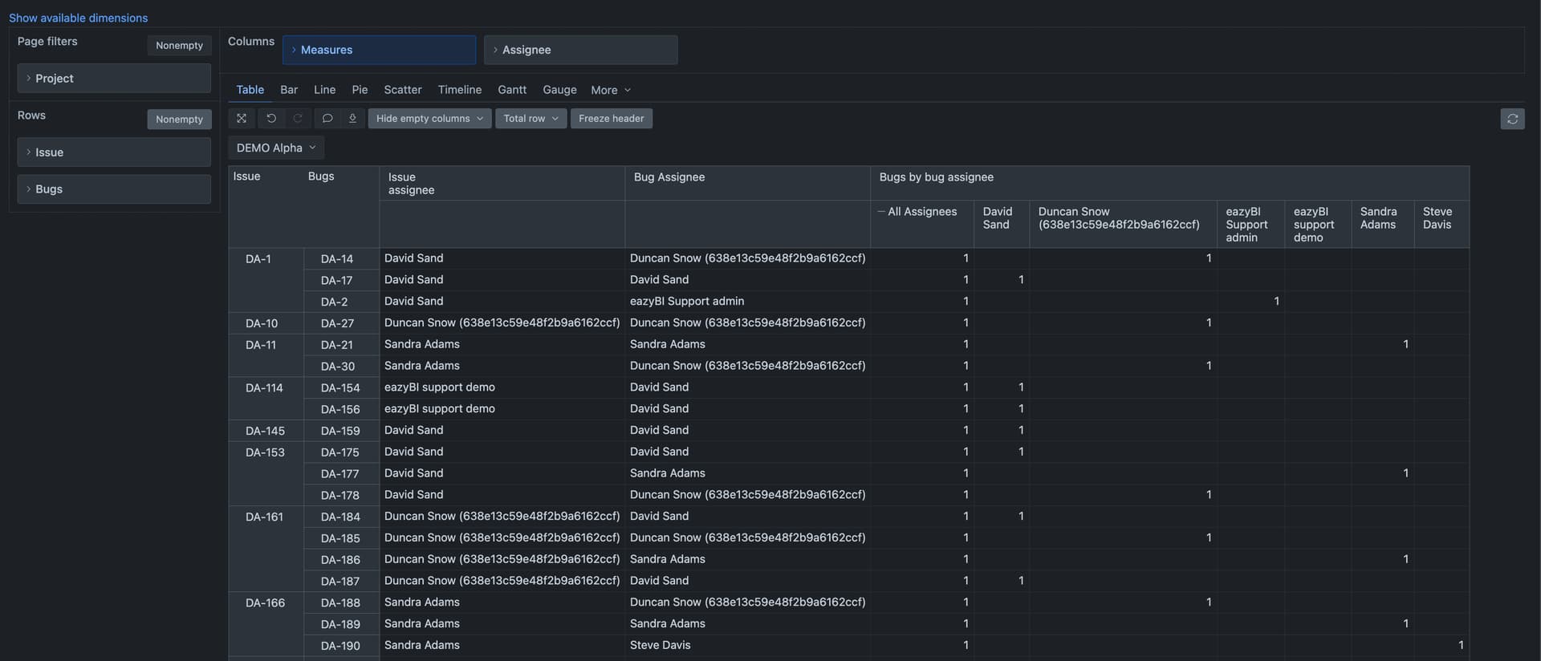Toggle the Freeze header button

click(x=611, y=119)
